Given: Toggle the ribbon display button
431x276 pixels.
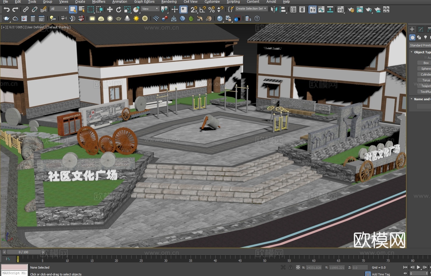Looking at the screenshot, I should point(313,10).
